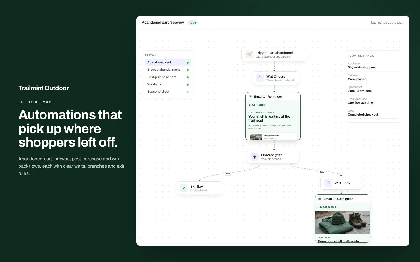This screenshot has width=420, height=262.
Task: Click the Exit rule value Order placed
Action: (357, 79)
